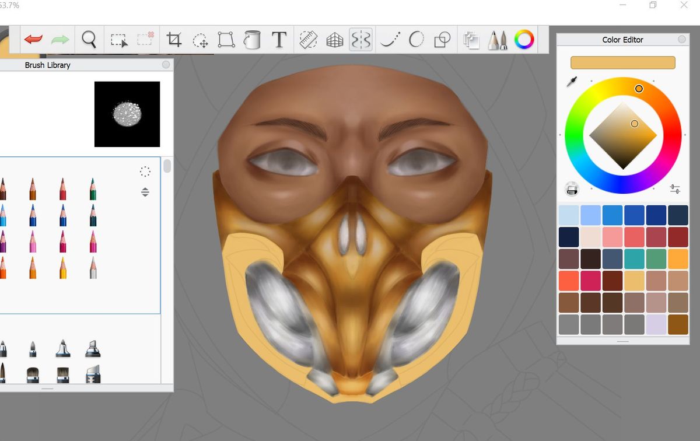Choose the green swatch

[x=656, y=258]
